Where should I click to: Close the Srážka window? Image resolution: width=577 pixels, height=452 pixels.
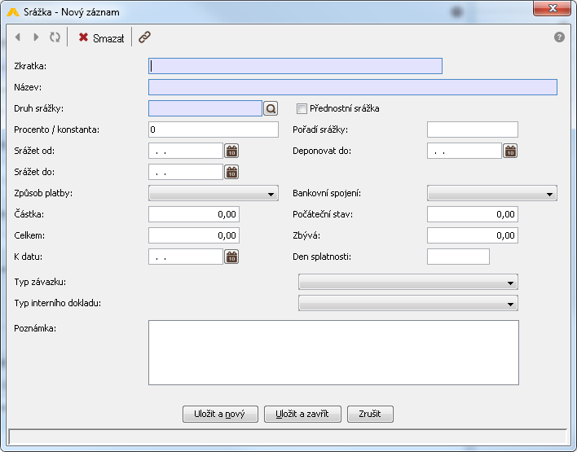552,8
